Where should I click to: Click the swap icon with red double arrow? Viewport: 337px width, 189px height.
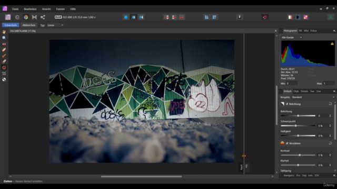coord(182,17)
